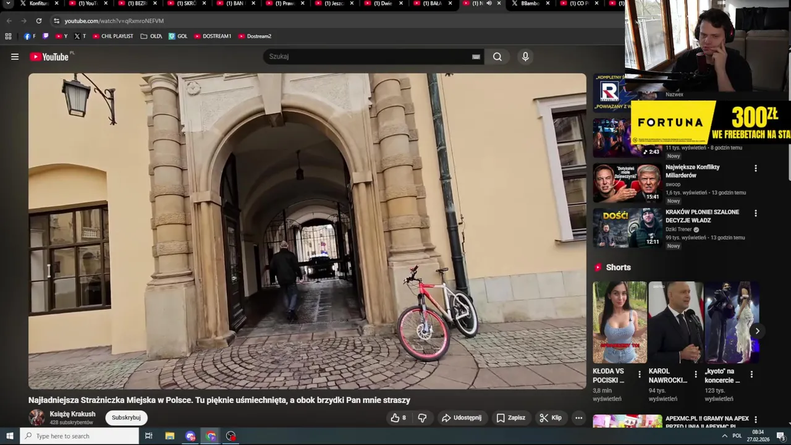Screen dimensions: 791x445
Task: Open the purple messenger app on taskbar
Action: [x=190, y=436]
